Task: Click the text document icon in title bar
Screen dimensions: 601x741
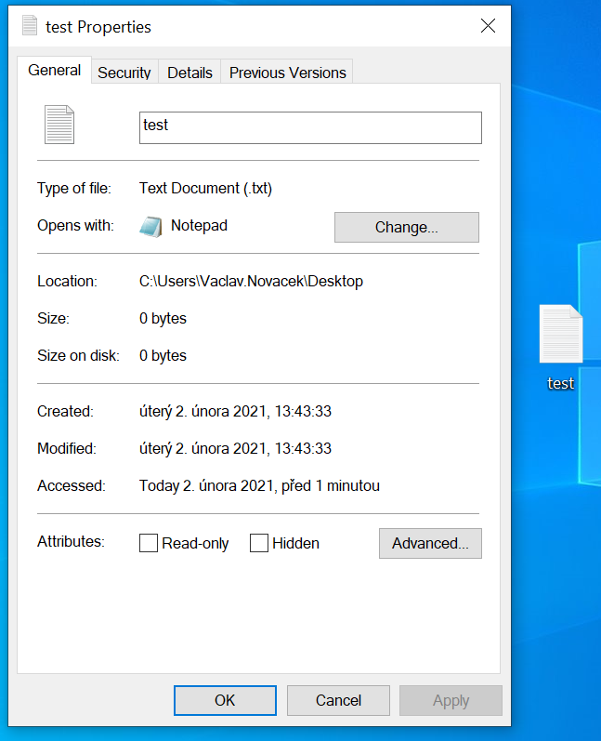Action: 30,25
